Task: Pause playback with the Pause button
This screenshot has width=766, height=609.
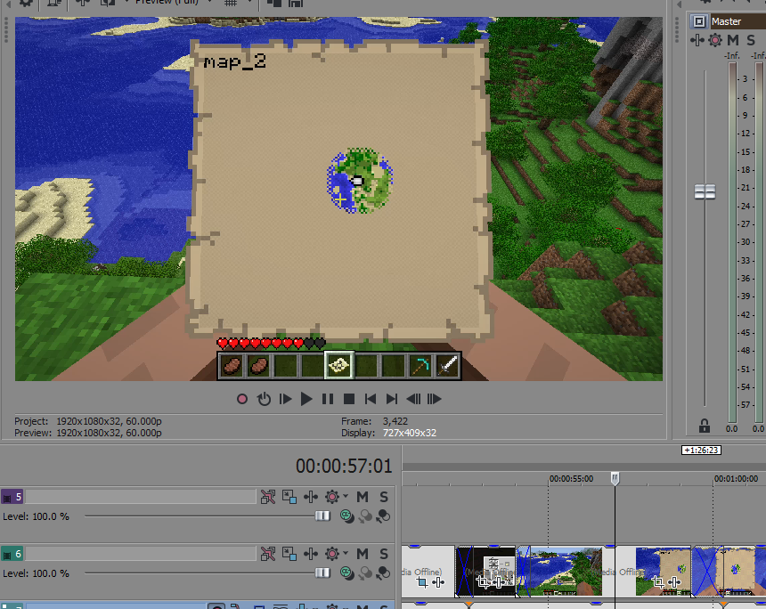Action: (328, 399)
